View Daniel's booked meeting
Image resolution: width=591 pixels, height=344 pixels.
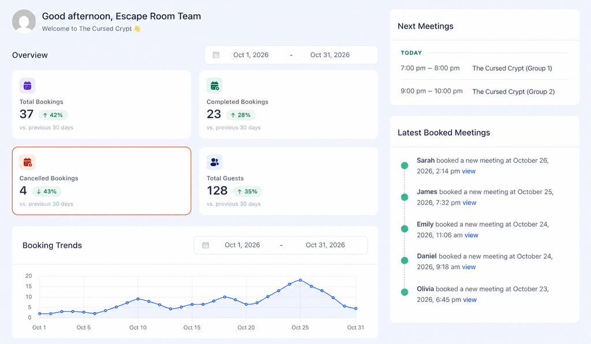pos(469,267)
